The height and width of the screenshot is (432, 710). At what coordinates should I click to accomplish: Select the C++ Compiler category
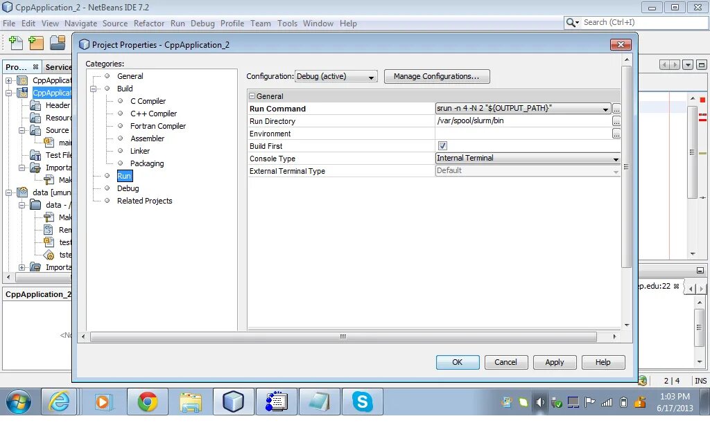tap(153, 114)
